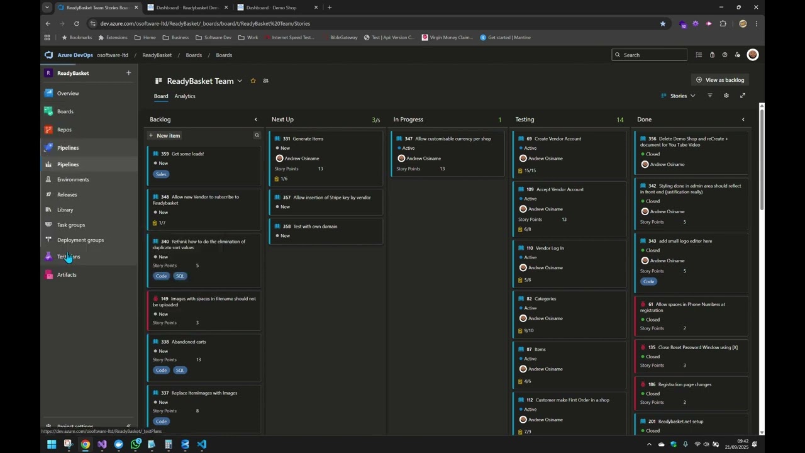
Task: Enter full screen mode with arrows icon
Action: tap(743, 96)
